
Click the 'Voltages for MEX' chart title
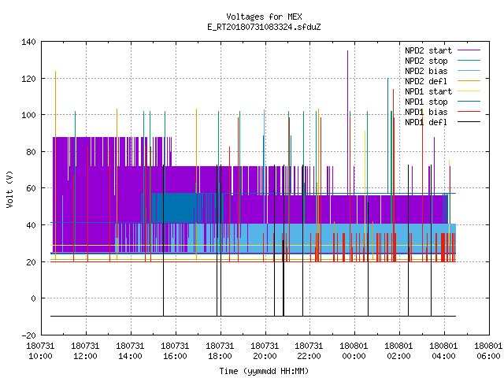pos(264,17)
